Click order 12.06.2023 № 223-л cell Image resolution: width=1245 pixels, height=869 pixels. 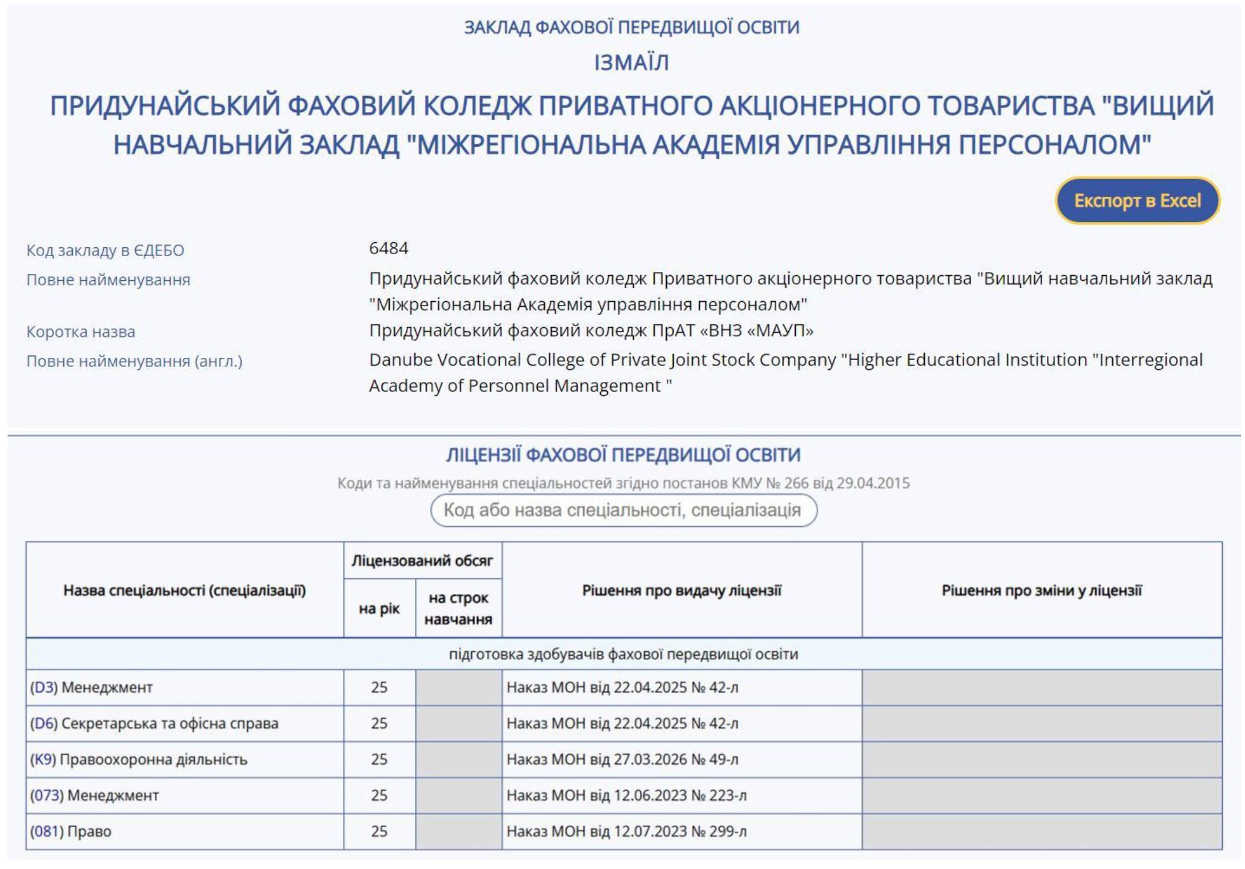(x=626, y=796)
